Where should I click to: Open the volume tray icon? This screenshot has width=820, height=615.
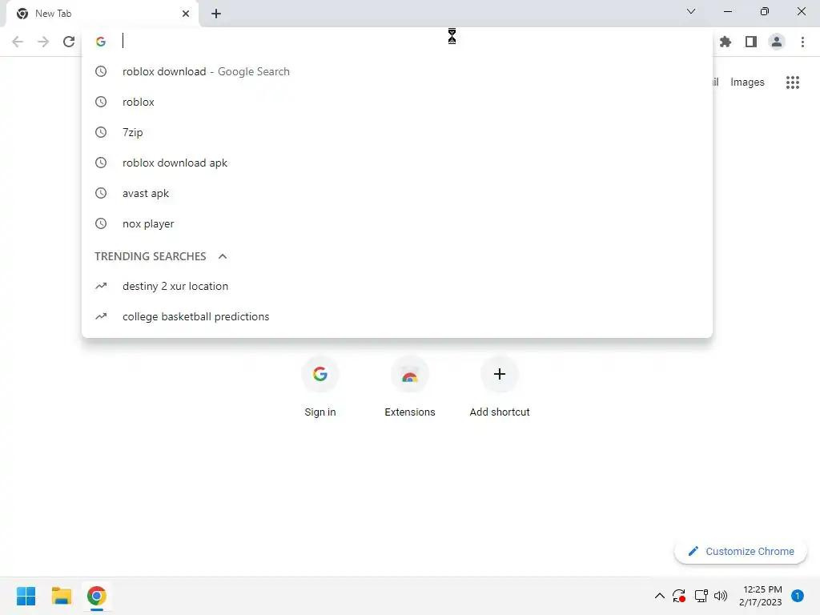[x=721, y=596]
